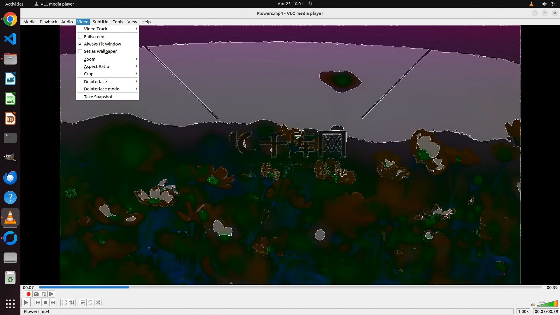Toggle the A-B loop button
Viewport: 560px width, 315px height.
tap(44, 294)
